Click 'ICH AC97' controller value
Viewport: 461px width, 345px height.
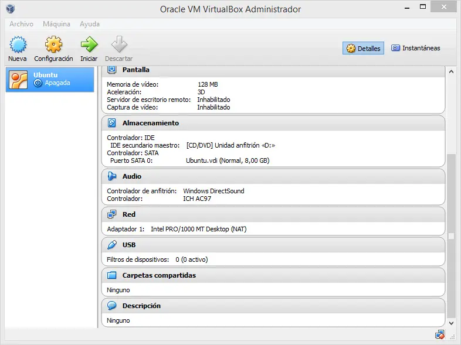coord(197,199)
